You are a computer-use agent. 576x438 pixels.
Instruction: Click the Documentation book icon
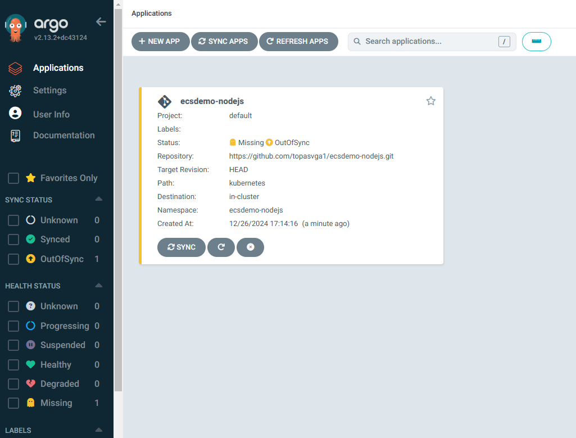[15, 136]
